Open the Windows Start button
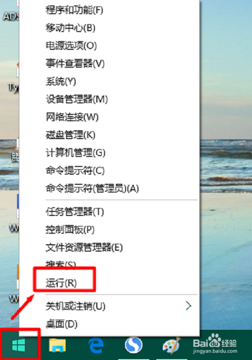 pos(18,345)
